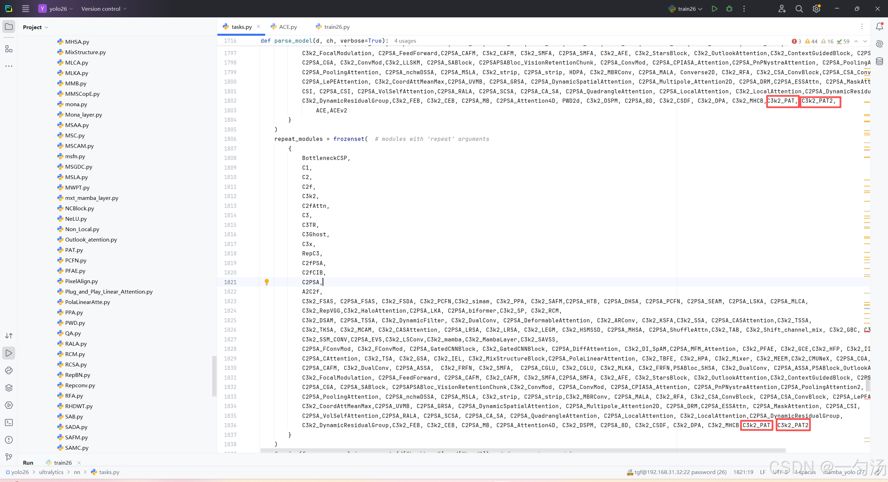Expand the yolo26 project dropdown
The height and width of the screenshot is (482, 888).
point(58,9)
